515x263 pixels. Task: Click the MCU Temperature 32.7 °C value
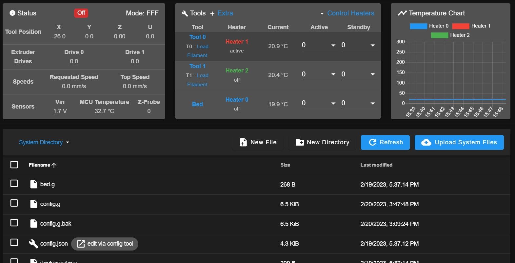[x=104, y=111]
